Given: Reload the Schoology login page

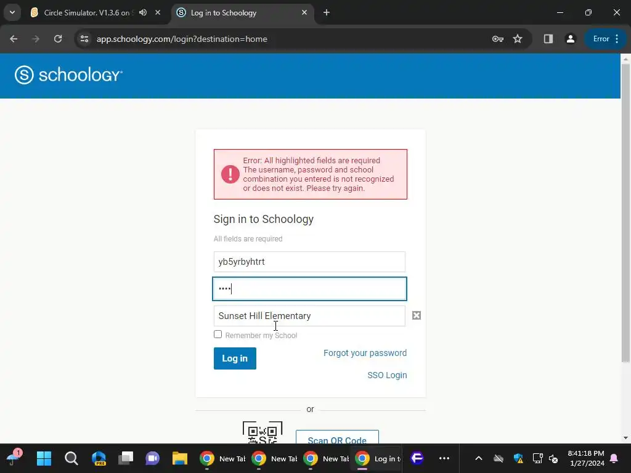Looking at the screenshot, I should [58, 39].
